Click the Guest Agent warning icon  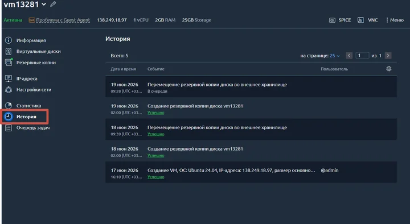[32, 20]
